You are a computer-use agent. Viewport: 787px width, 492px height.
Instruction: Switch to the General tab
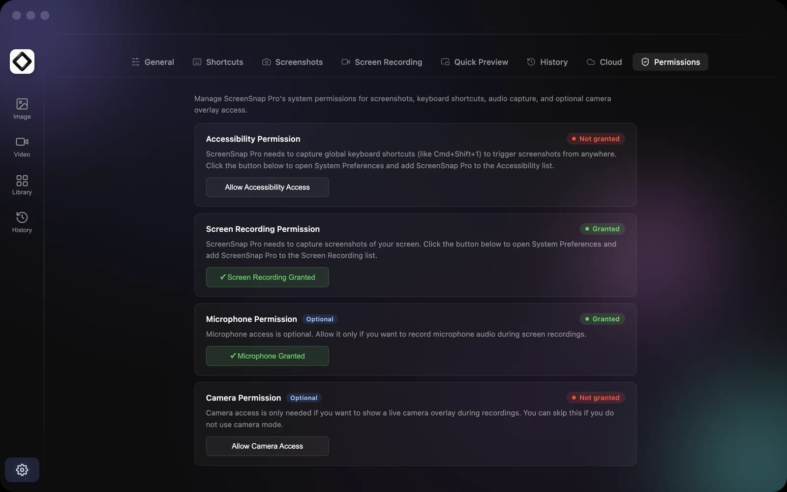(152, 62)
